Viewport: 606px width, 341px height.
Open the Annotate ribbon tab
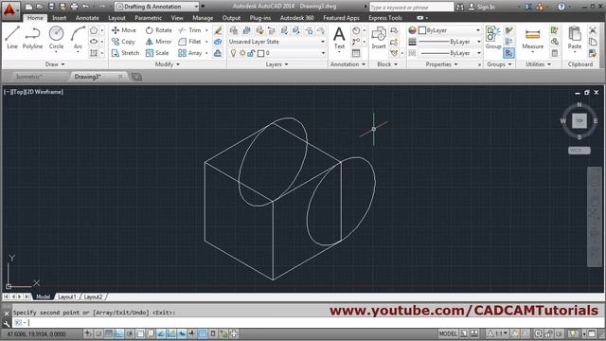pos(87,18)
